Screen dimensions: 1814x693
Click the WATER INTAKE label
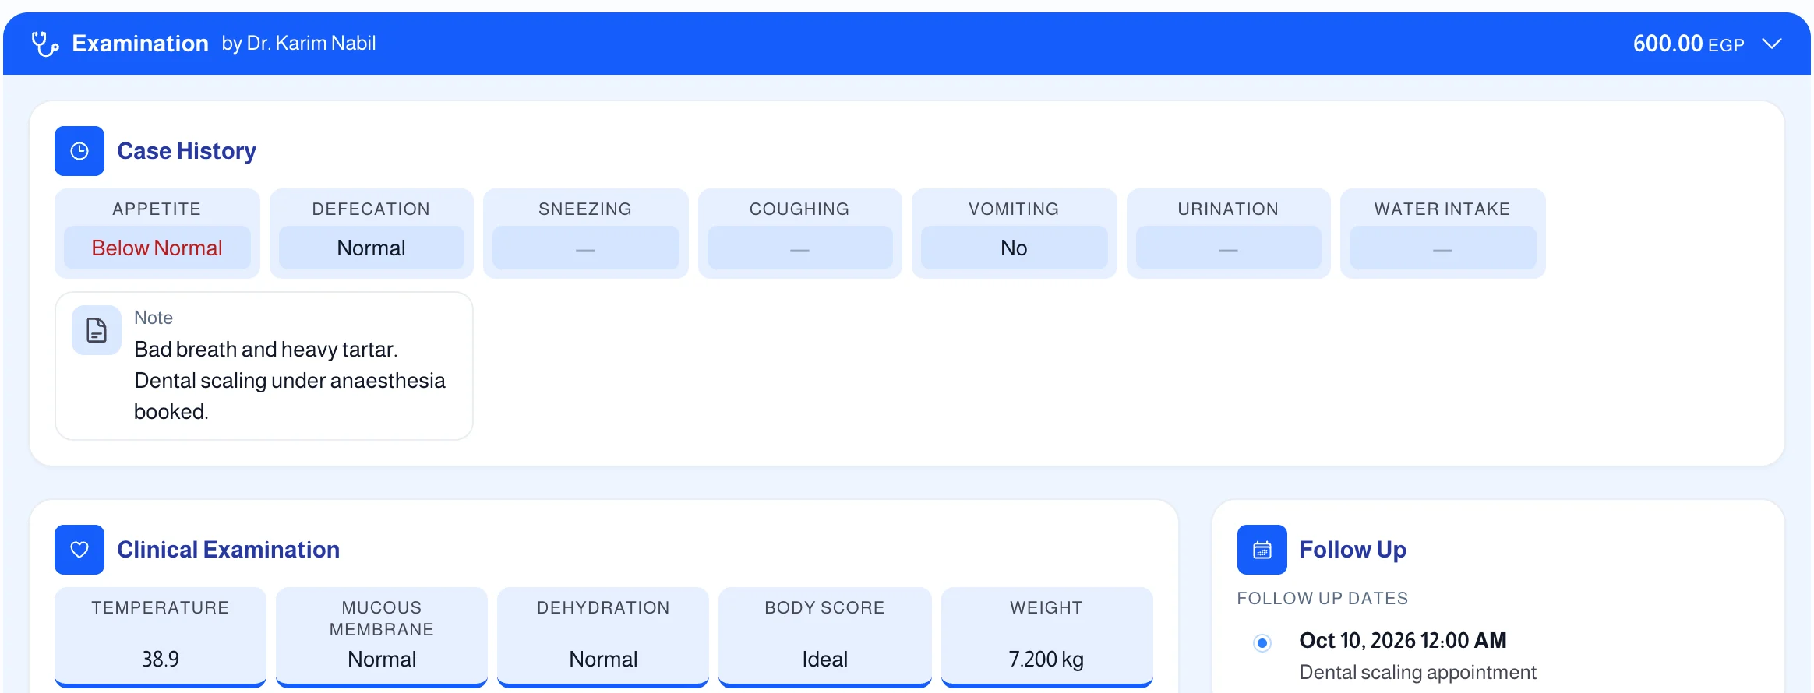point(1442,209)
